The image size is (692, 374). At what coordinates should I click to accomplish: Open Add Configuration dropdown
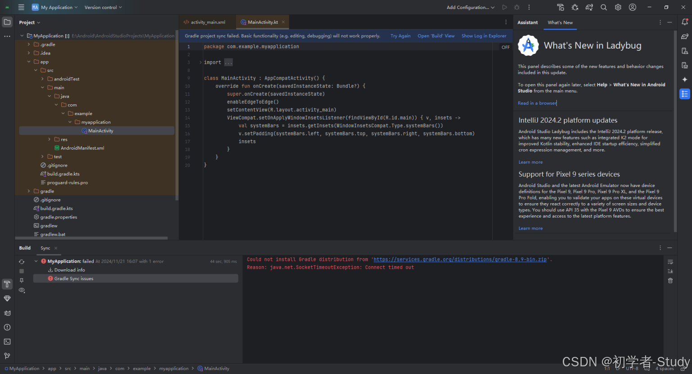[470, 7]
